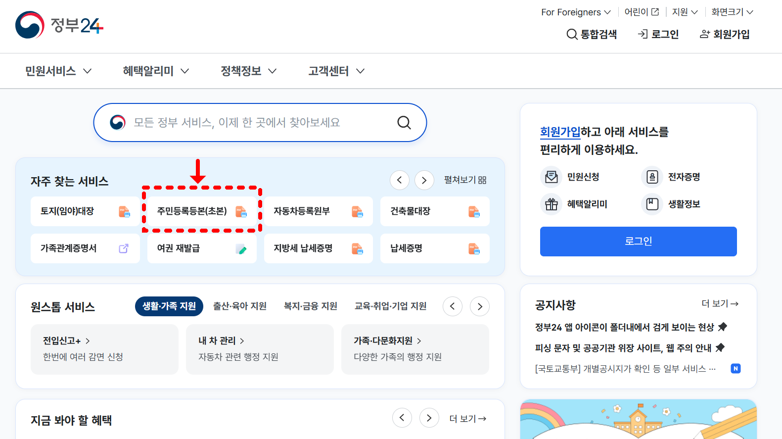
Task: Click the PDF icon beside 토지(임야)대장
Action: point(124,211)
